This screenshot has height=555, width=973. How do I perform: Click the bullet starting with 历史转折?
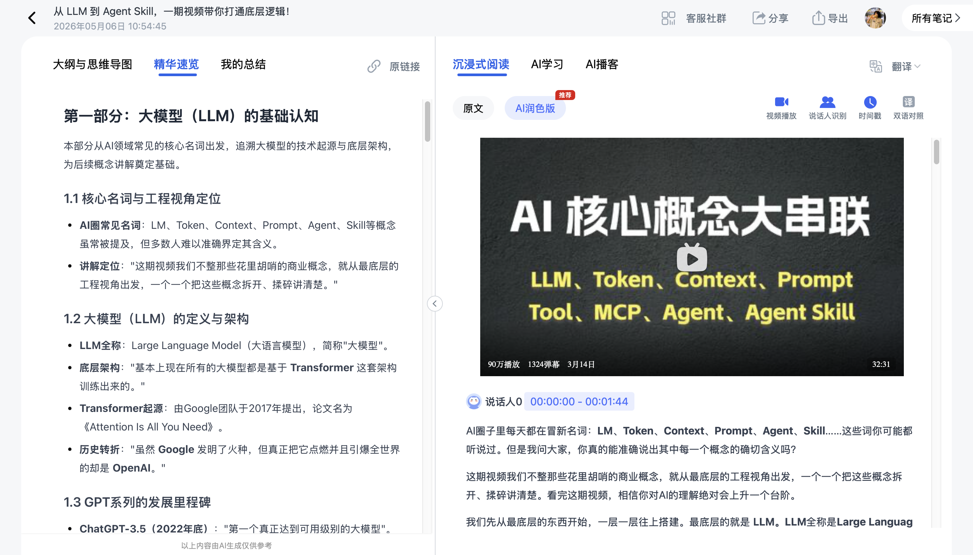240,459
